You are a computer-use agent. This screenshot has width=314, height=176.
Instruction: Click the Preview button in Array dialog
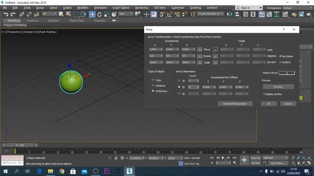[x=278, y=87]
